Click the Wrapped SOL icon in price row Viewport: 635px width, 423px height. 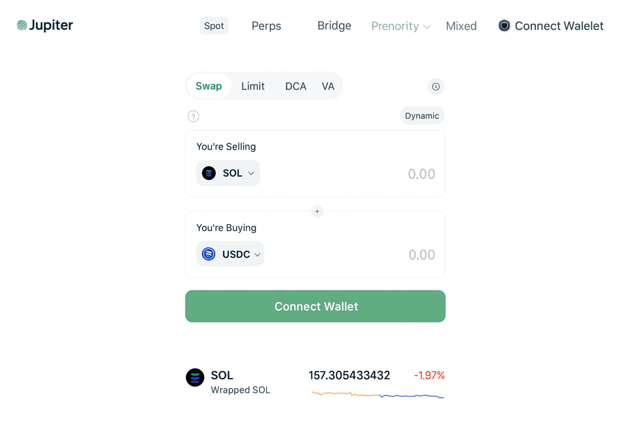coord(195,378)
